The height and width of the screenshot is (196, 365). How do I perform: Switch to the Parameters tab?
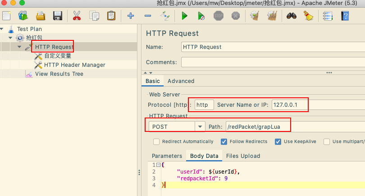coord(167,156)
